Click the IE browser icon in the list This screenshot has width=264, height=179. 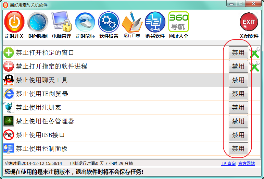click(x=9, y=94)
